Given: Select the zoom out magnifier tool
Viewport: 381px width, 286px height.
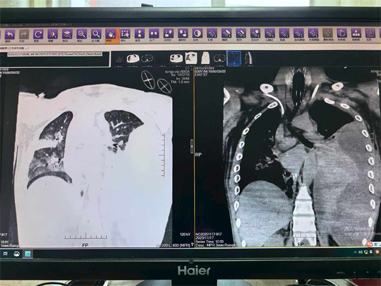Looking at the screenshot, I should (82, 34).
